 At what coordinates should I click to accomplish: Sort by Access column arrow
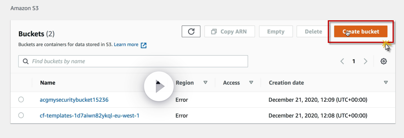click(x=251, y=83)
